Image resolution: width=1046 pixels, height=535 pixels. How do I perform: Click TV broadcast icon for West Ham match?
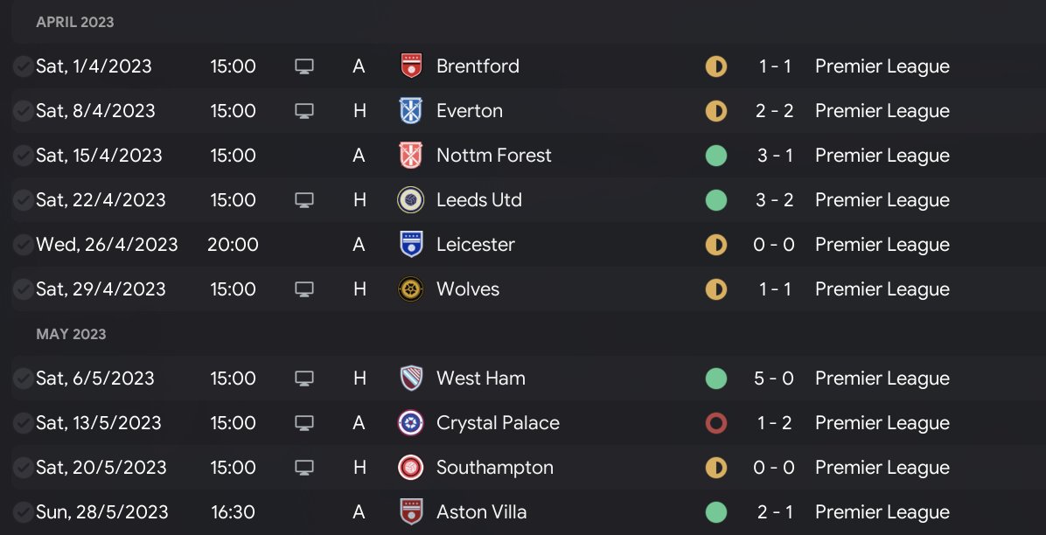(x=304, y=379)
